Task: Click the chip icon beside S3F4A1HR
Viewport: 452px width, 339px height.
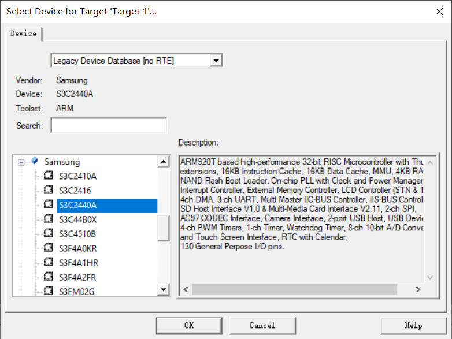Action: click(x=48, y=262)
